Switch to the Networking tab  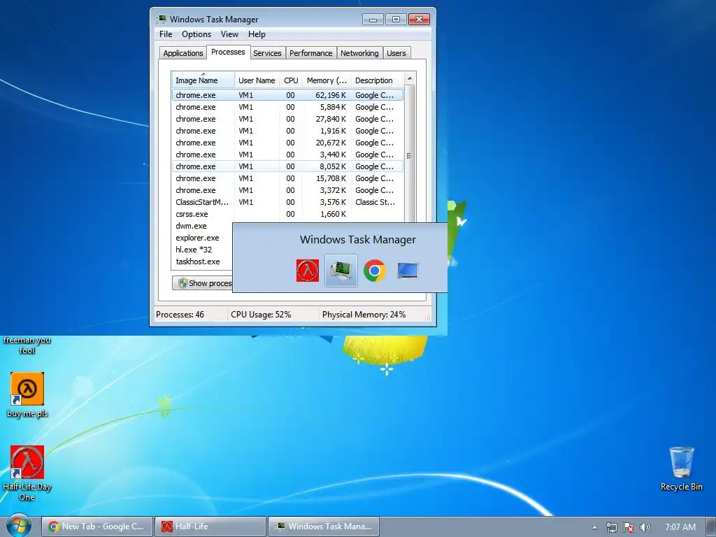(x=359, y=53)
